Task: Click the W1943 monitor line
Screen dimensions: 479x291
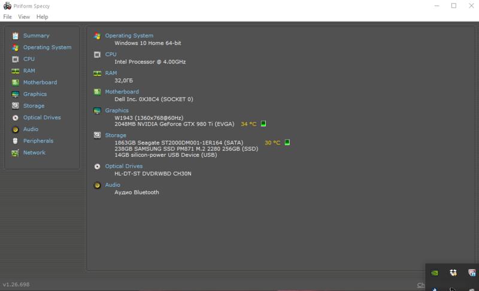Action: click(x=148, y=118)
